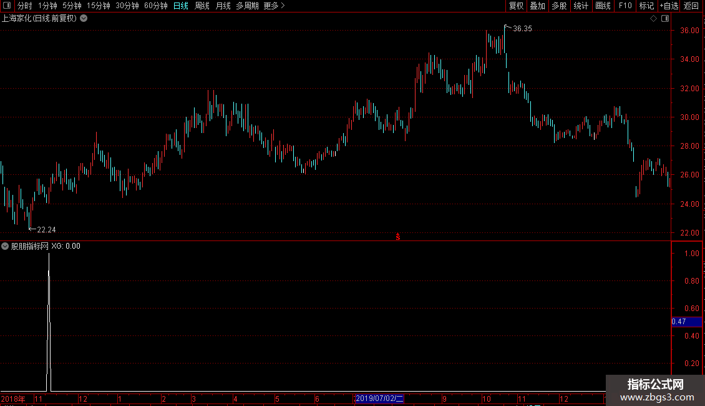Screen dimensions: 705x406
Task: Select the 15分钟 period
Action: coord(99,6)
